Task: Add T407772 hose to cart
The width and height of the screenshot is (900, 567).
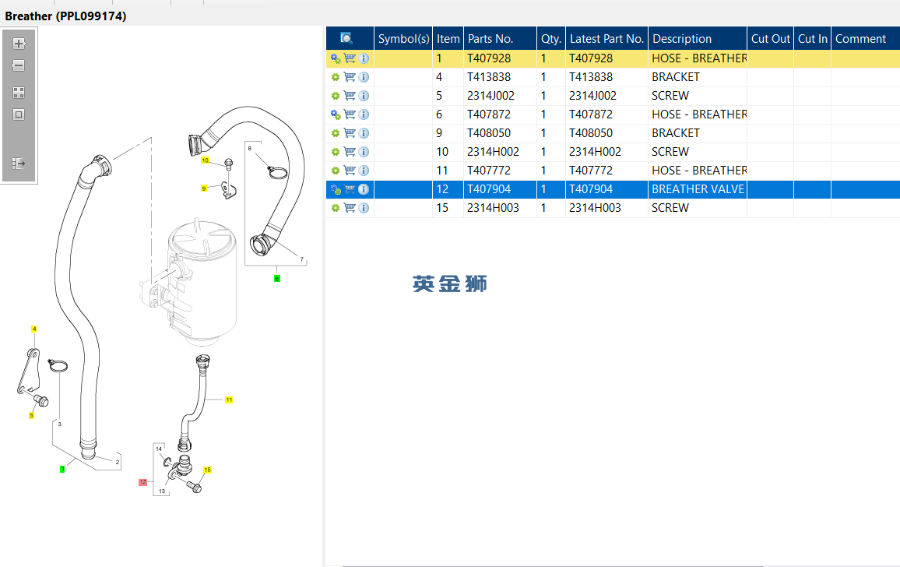Action: pyautogui.click(x=350, y=171)
